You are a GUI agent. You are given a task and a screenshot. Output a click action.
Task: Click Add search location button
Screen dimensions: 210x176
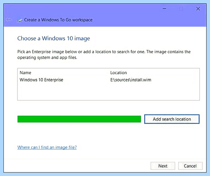tap(172, 119)
